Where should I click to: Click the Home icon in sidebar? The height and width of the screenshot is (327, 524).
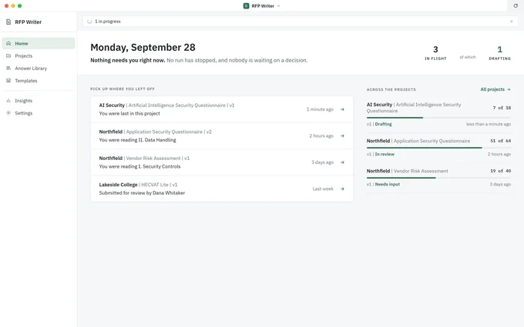(x=8, y=43)
